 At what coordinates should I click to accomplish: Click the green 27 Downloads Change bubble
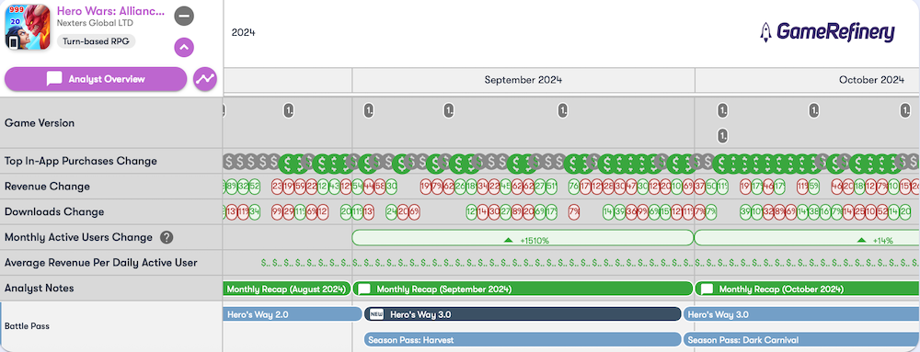point(505,212)
